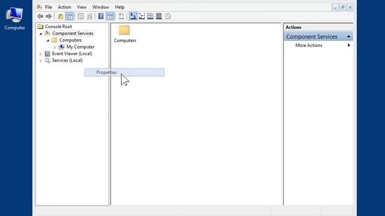The width and height of the screenshot is (385, 216).
Task: Collapse the Component Services tree node
Action: pyautogui.click(x=41, y=34)
